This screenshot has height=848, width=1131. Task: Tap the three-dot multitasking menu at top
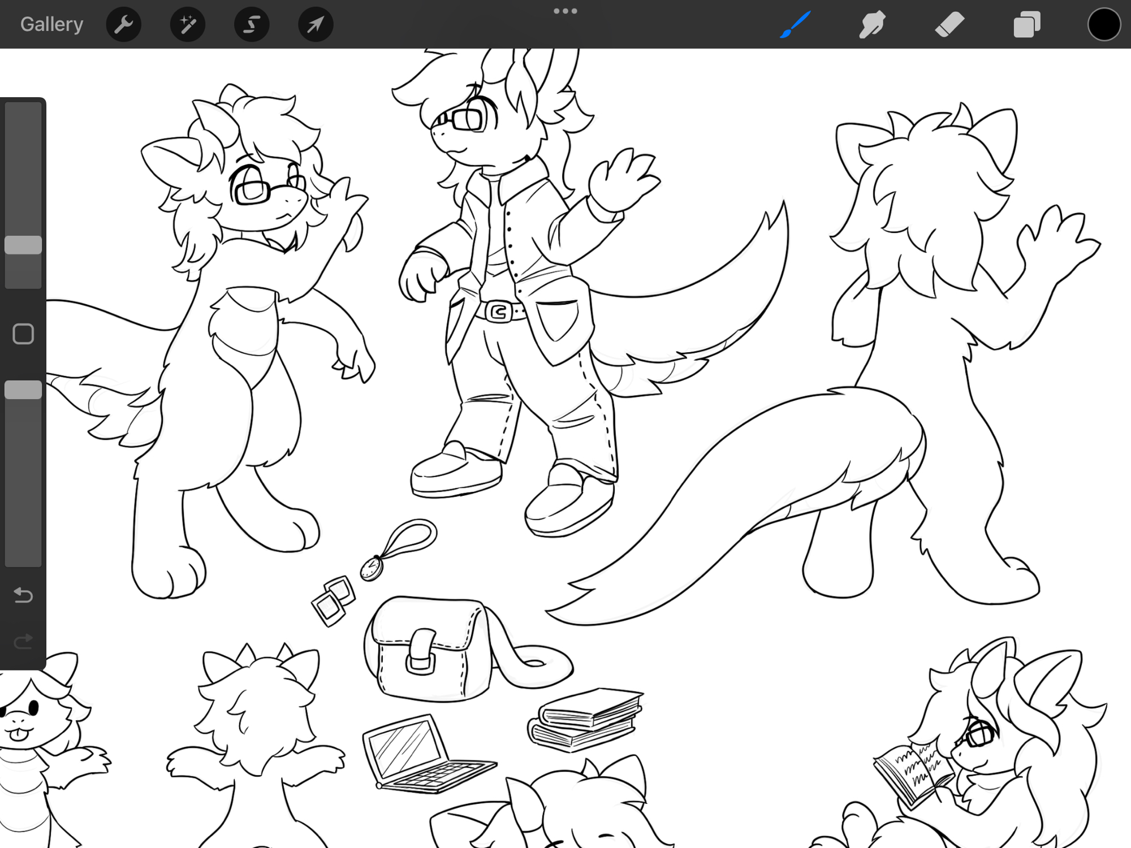(565, 11)
